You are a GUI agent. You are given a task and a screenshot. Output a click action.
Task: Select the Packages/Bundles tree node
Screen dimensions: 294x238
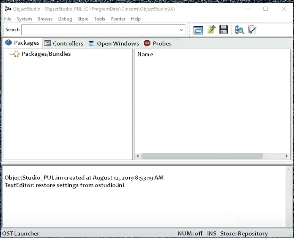coord(46,54)
